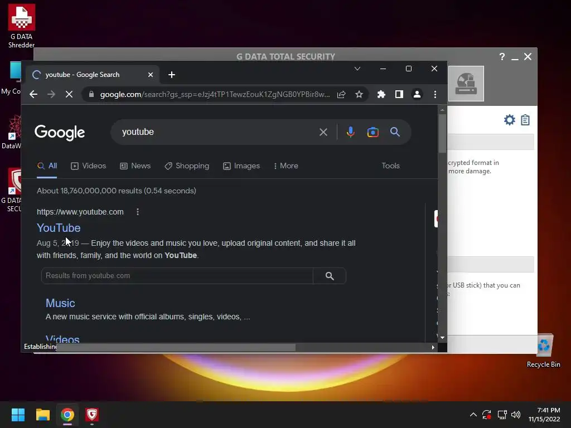Open G DATA protocol clipboard icon
This screenshot has height=428, width=571.
525,120
